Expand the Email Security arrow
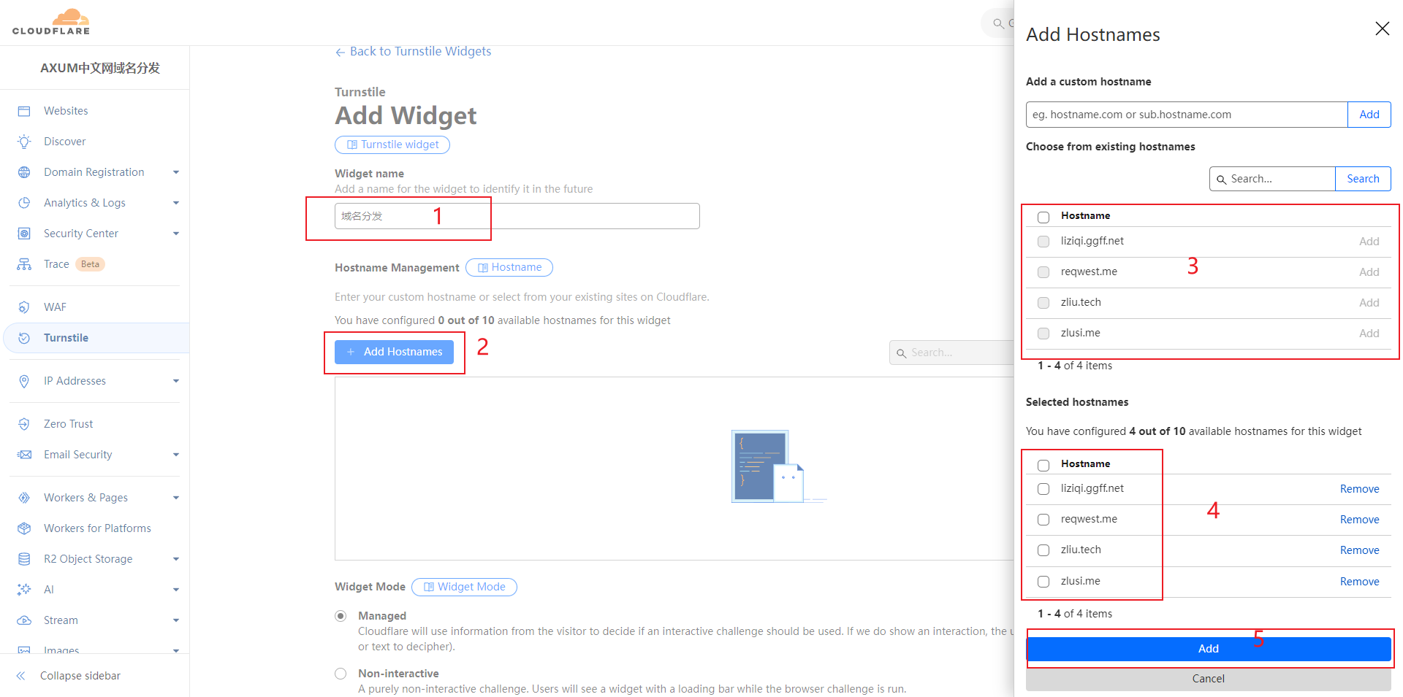1403x697 pixels. (x=176, y=455)
